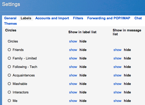Open the General settings tab

pyautogui.click(x=10, y=18)
